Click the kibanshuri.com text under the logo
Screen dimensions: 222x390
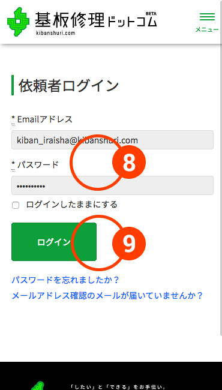[56, 33]
